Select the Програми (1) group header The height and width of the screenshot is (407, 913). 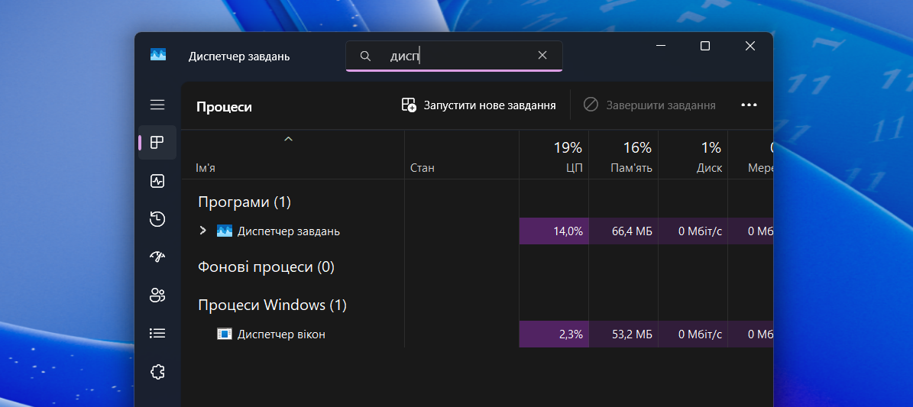244,202
